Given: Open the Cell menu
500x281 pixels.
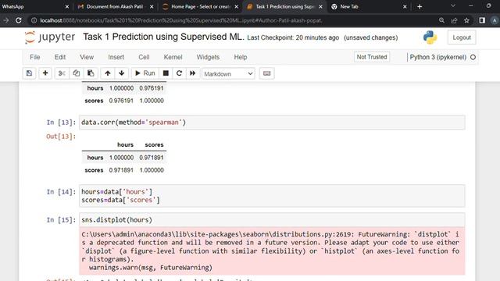Looking at the screenshot, I should tap(144, 57).
